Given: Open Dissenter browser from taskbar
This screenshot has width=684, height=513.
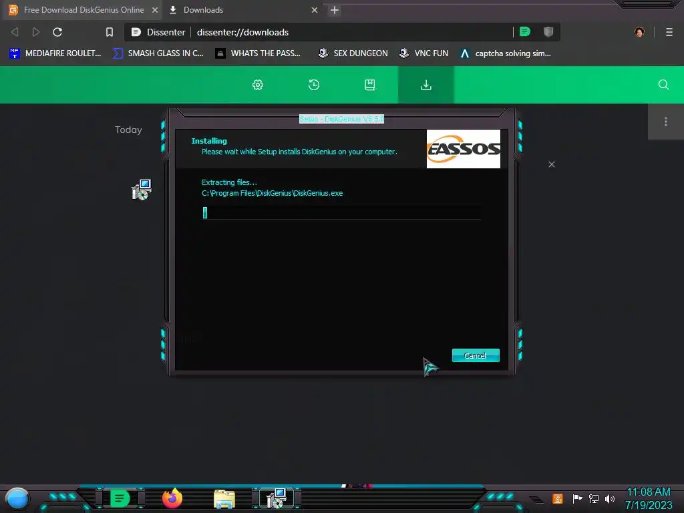Looking at the screenshot, I should [120, 498].
